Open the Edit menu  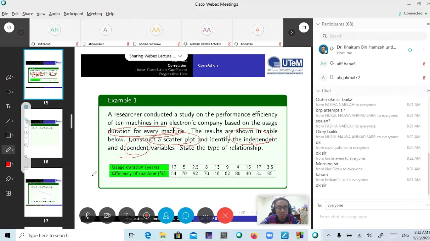click(15, 14)
